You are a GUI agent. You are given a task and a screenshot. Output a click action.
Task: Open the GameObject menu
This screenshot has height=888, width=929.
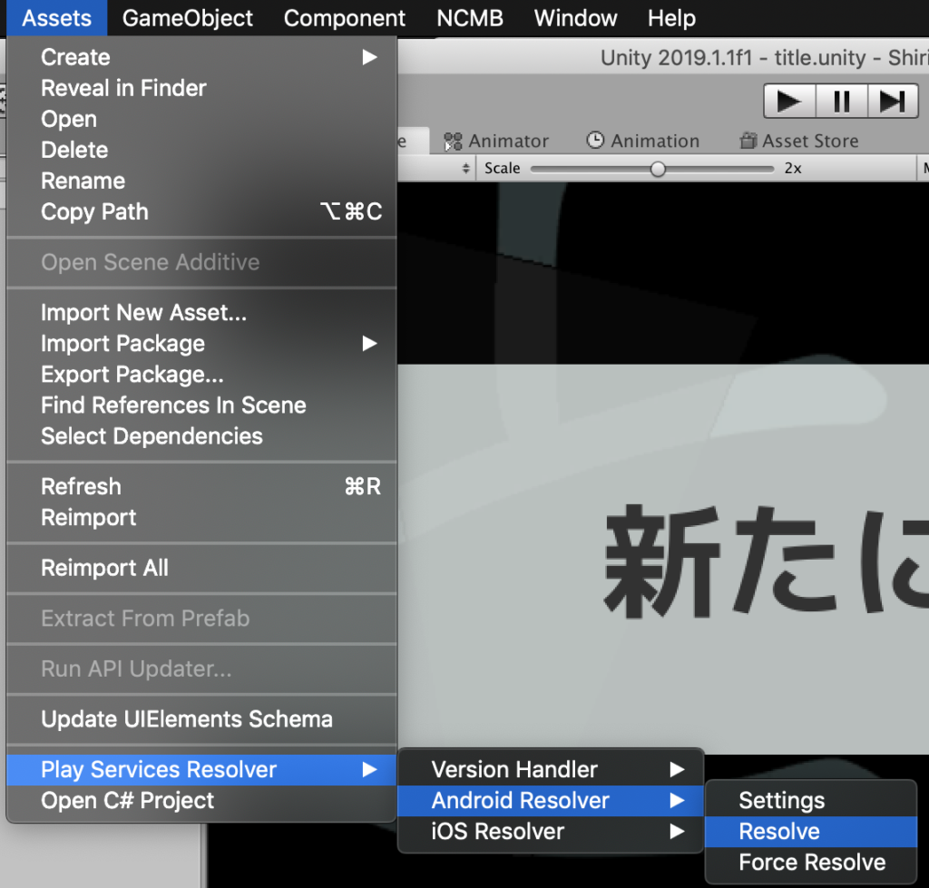(187, 17)
